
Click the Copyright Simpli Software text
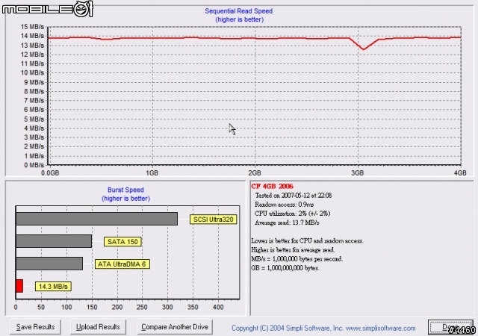point(323,329)
